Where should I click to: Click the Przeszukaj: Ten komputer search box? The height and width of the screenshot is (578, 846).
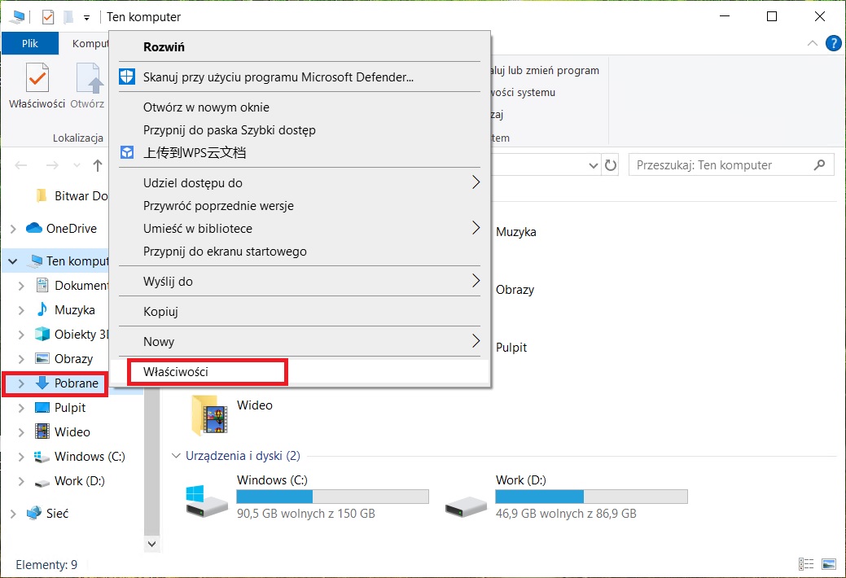(721, 165)
